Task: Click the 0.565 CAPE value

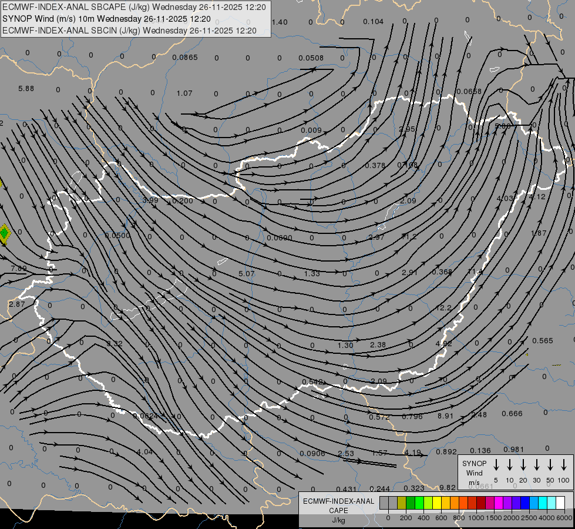Action: (x=542, y=341)
